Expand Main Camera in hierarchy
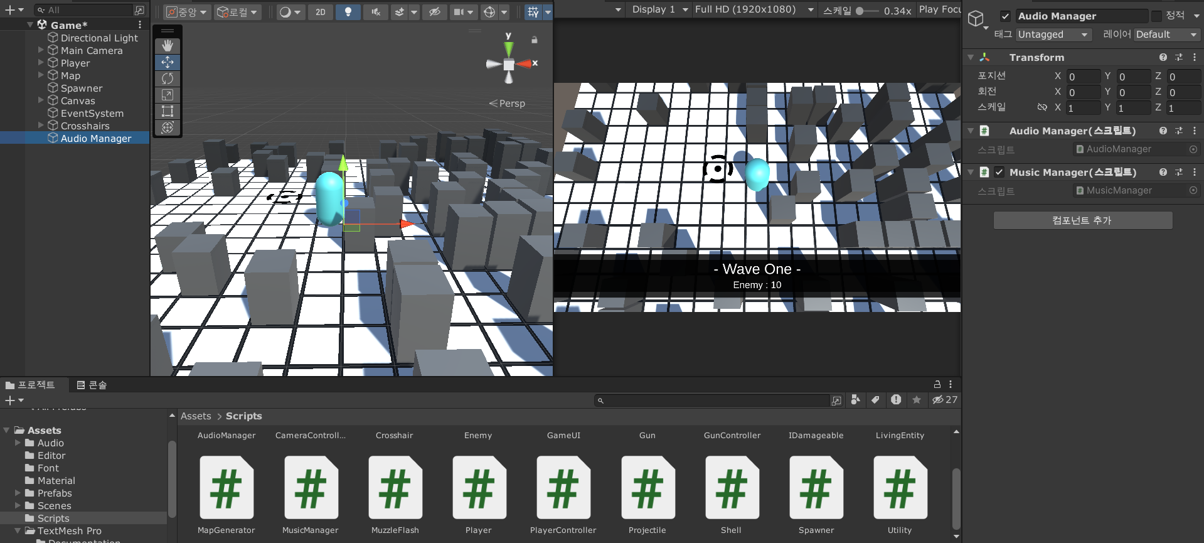 (x=41, y=50)
